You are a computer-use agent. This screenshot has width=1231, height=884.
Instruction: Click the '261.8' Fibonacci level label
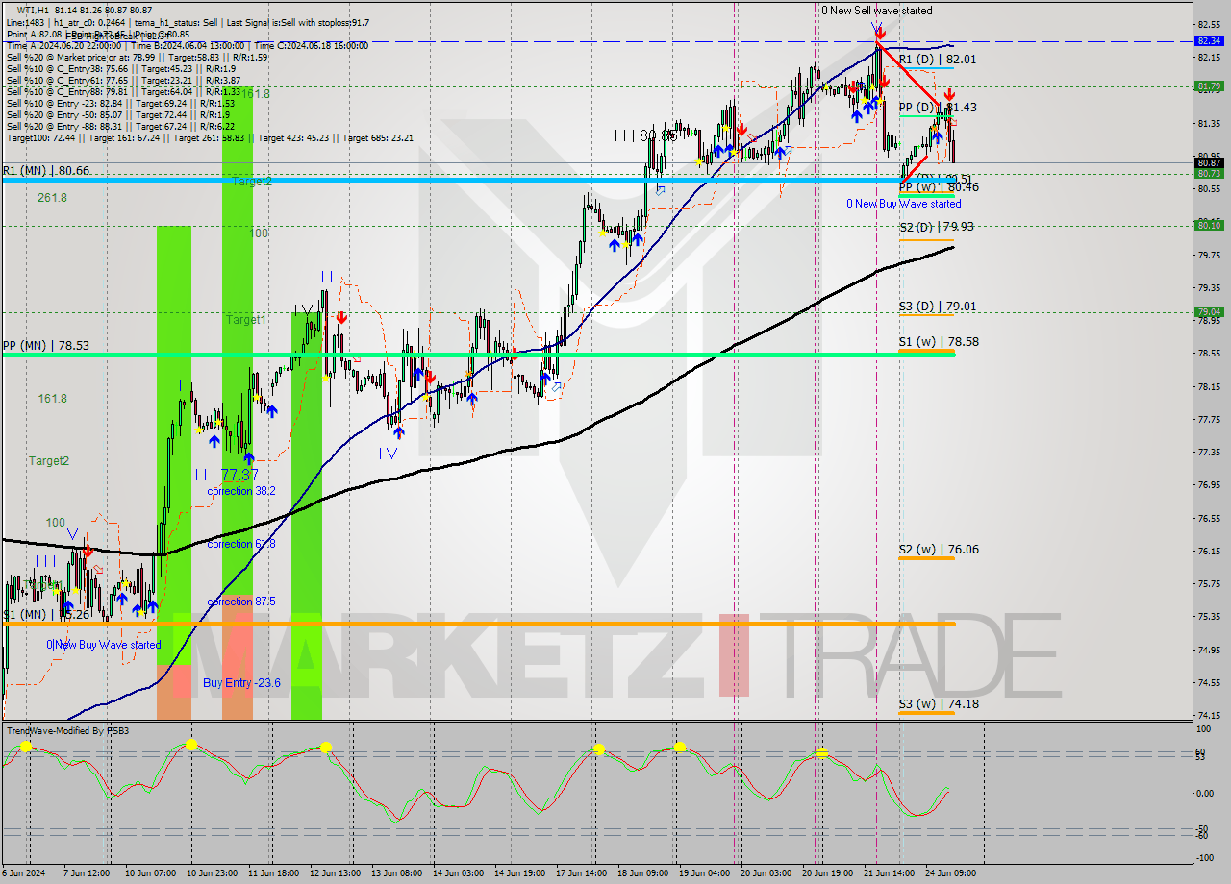tap(52, 198)
